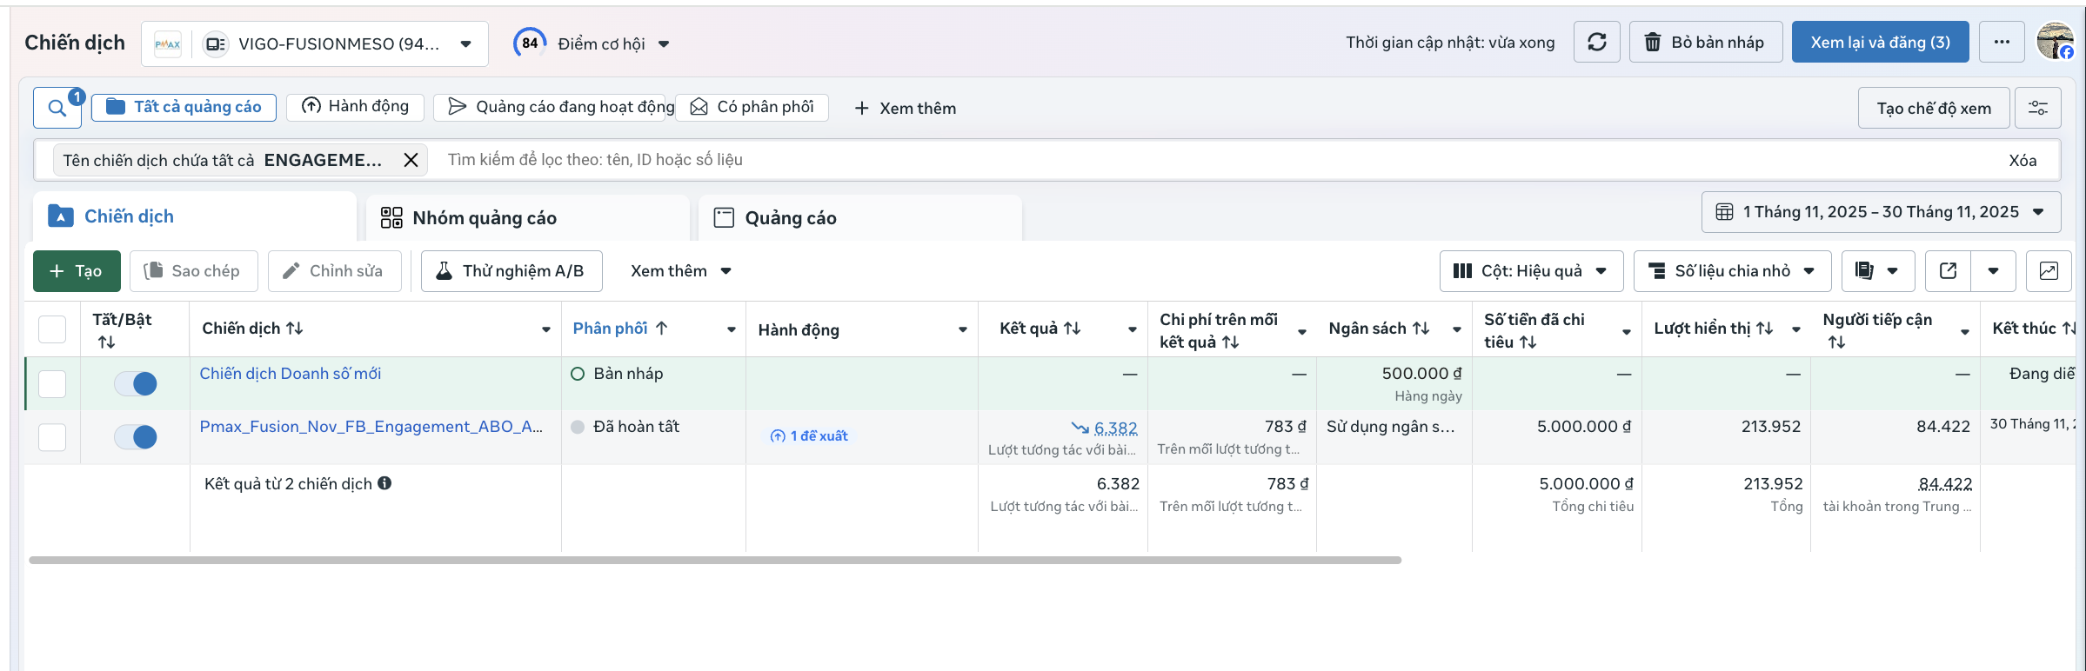Viewport: 2086px width, 671px height.
Task: Click the Xem lại và đăng button
Action: [1880, 42]
